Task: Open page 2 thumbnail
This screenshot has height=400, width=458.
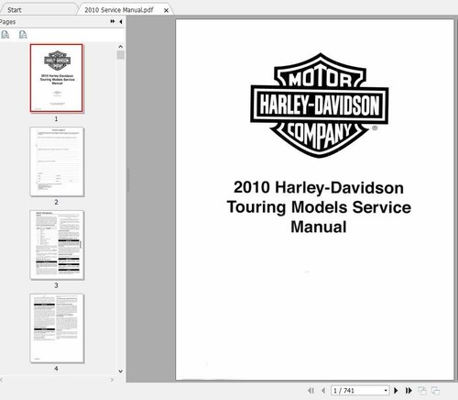Action: tap(57, 161)
